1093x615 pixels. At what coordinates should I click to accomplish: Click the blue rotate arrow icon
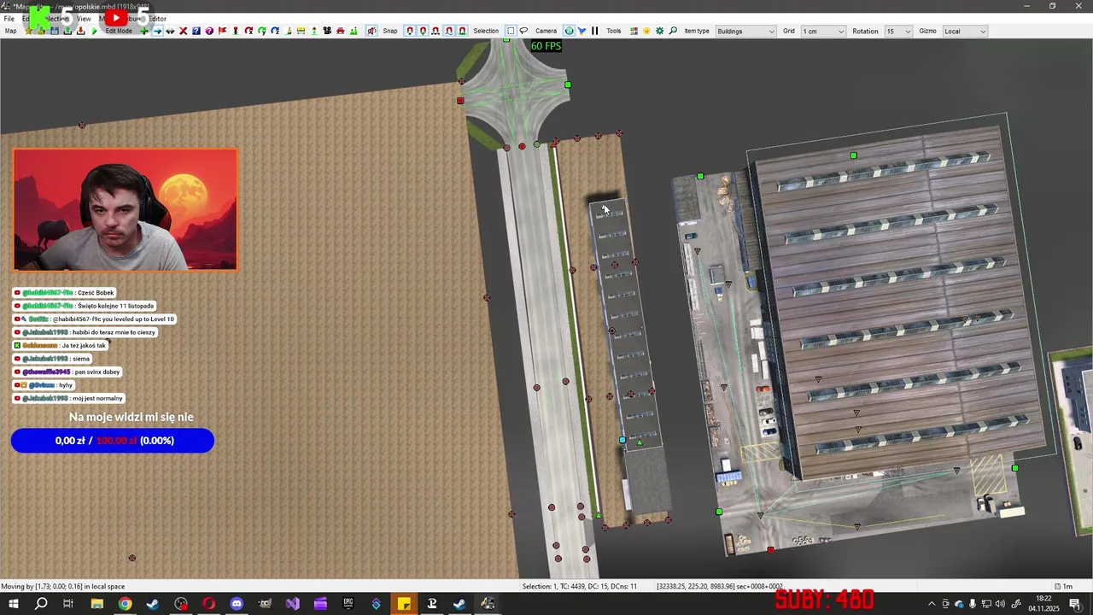pos(275,31)
